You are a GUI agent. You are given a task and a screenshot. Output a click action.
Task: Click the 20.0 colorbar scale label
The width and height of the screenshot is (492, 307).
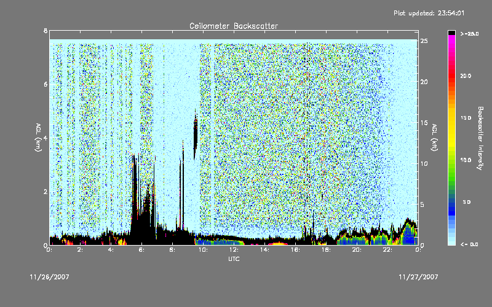466,76
